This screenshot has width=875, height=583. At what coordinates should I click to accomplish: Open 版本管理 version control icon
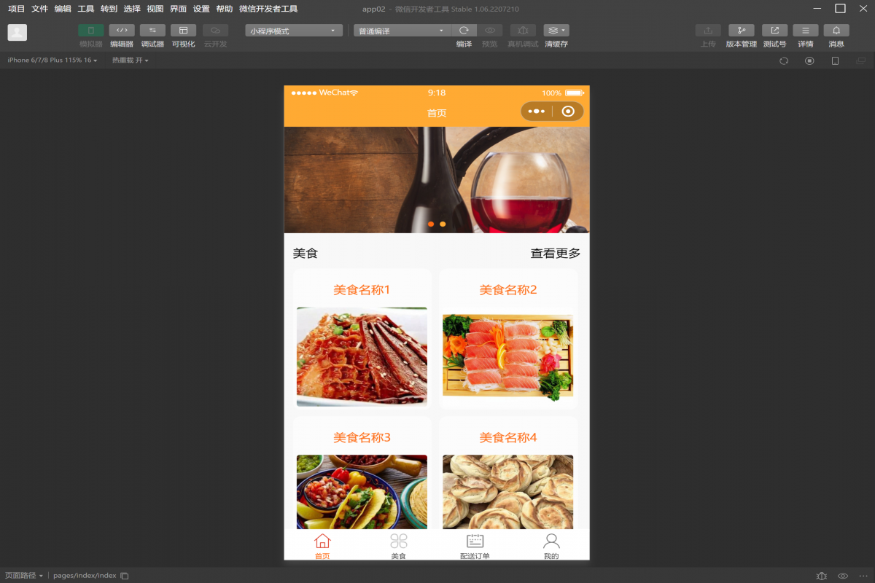pyautogui.click(x=741, y=31)
